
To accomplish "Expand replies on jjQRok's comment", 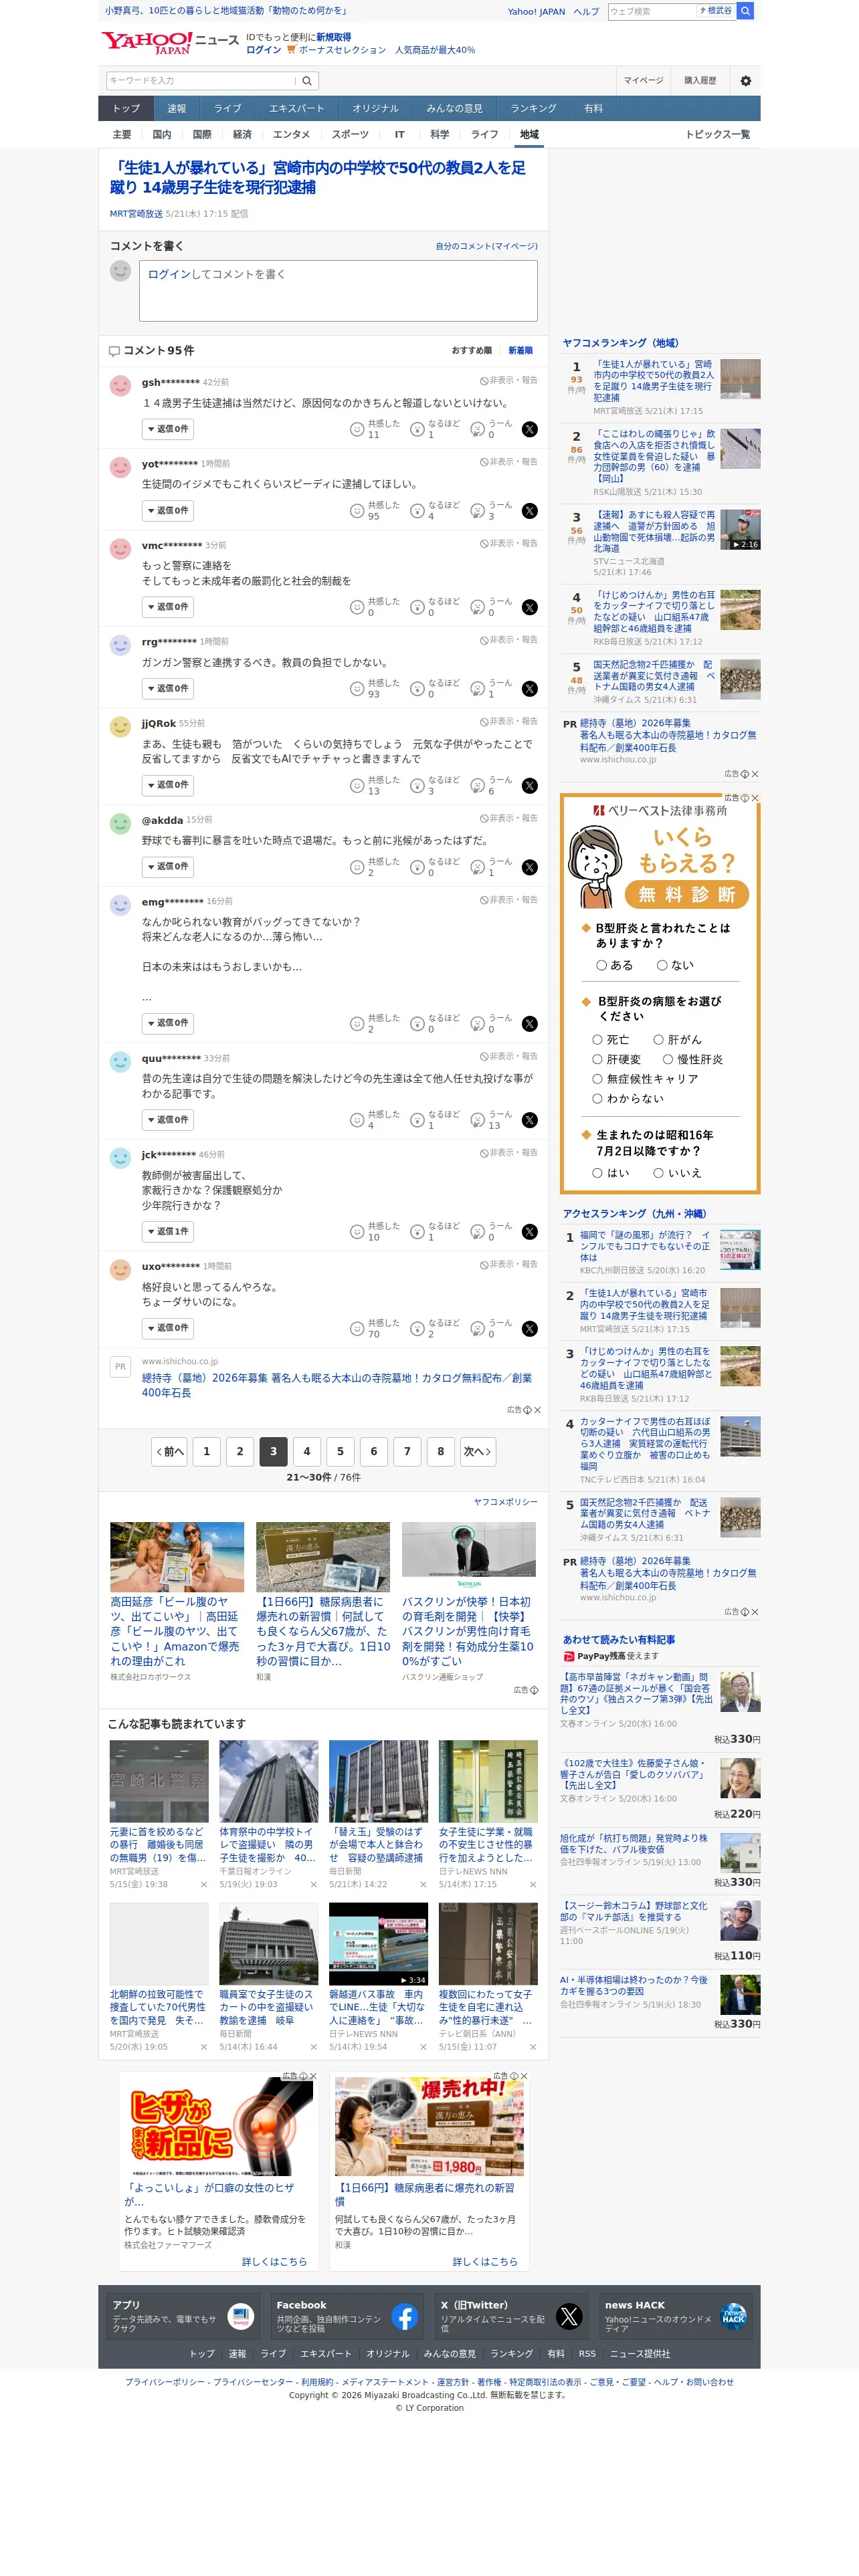I will [168, 786].
